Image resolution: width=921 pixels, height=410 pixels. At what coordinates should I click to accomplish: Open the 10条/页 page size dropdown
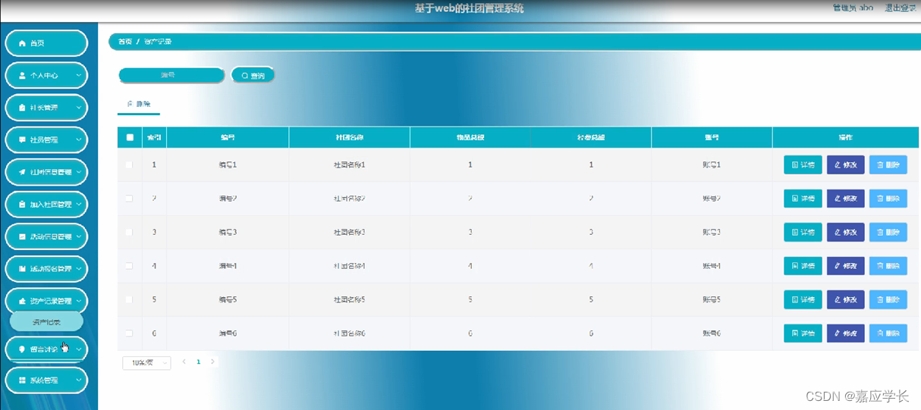[146, 363]
